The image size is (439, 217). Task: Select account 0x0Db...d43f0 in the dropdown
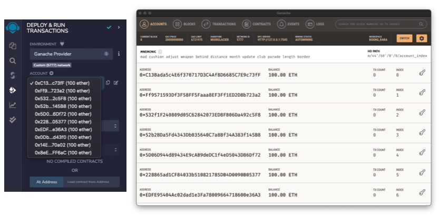pyautogui.click(x=64, y=137)
